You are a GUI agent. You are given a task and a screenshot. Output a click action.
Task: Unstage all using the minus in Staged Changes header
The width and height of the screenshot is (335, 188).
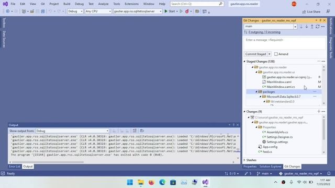click(x=319, y=62)
